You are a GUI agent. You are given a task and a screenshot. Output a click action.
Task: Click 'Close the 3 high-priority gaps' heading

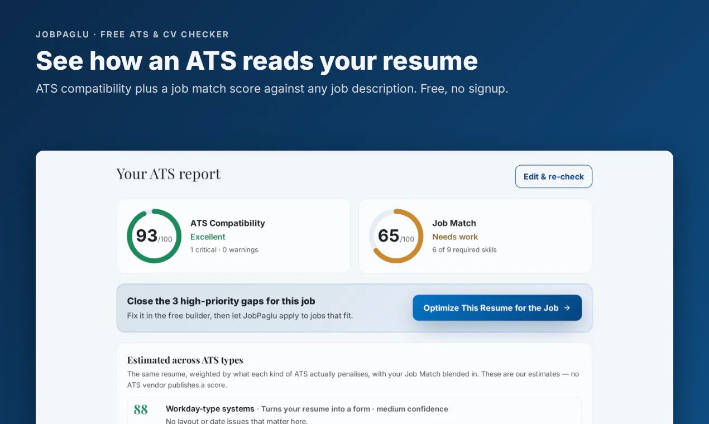(221, 301)
